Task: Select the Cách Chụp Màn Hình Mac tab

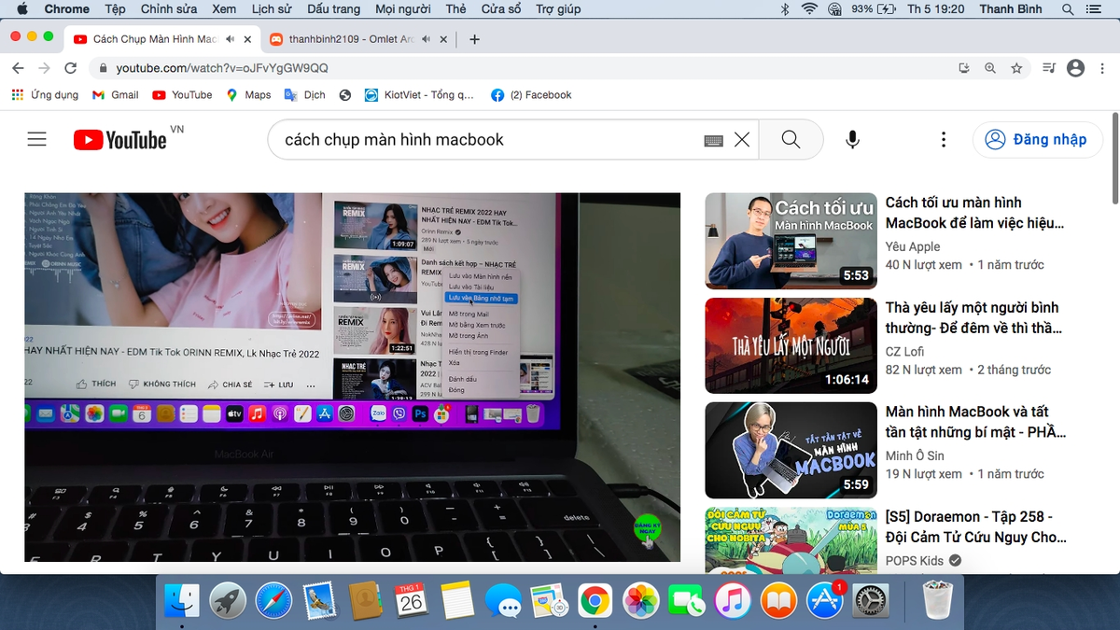Action: 155,39
